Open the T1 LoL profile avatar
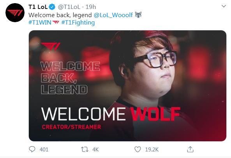231x158 pixels. pos(15,13)
